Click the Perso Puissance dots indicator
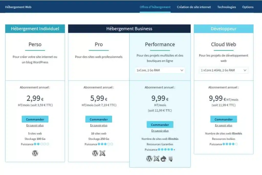Viewport: 262px width, 175px height. tap(41, 144)
